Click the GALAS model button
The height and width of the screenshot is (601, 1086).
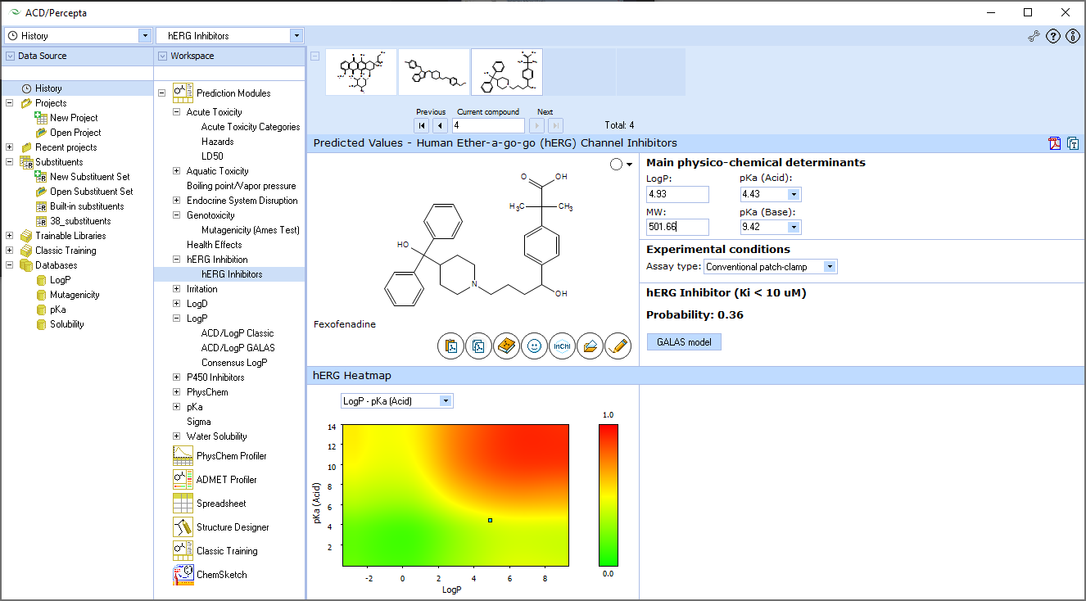[x=683, y=341]
